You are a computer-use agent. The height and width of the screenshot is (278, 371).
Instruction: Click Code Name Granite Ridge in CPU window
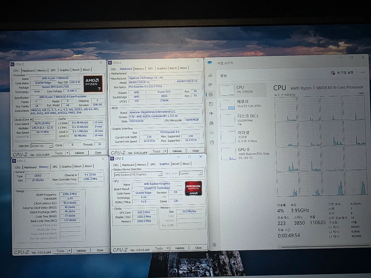coord(43,83)
